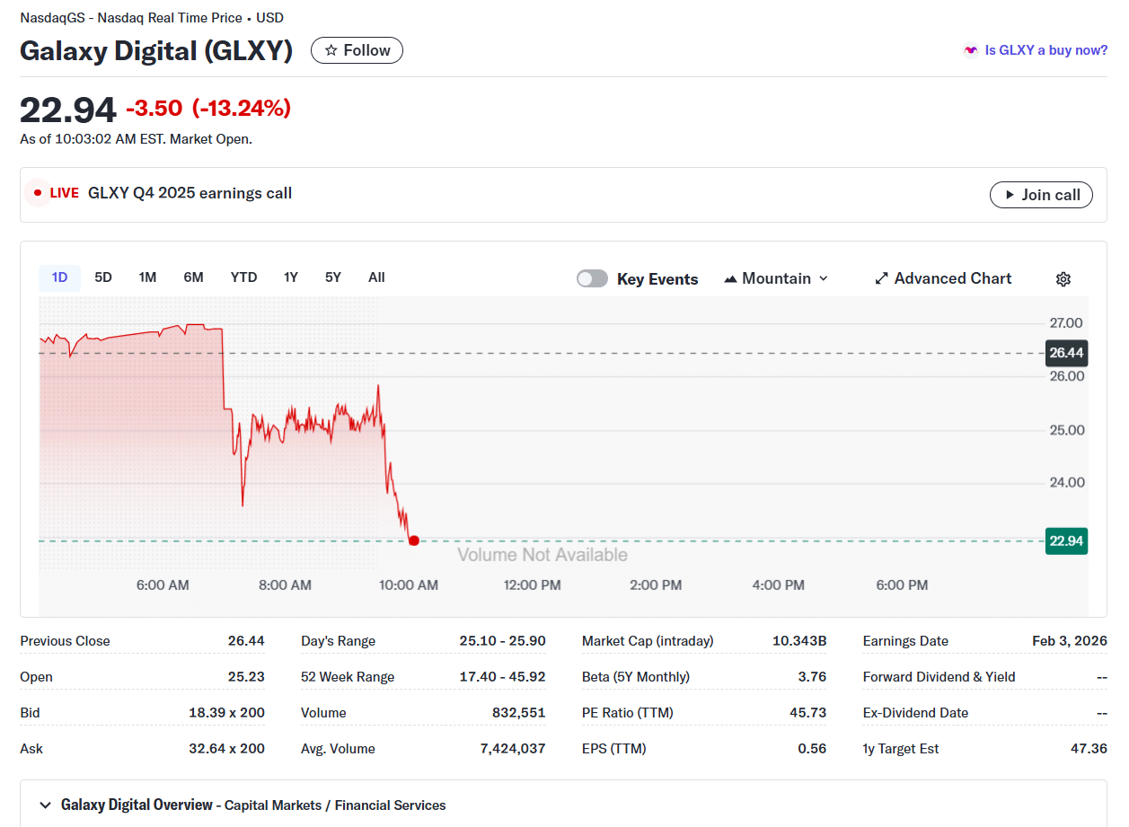Open chart settings gear icon

[x=1063, y=279]
